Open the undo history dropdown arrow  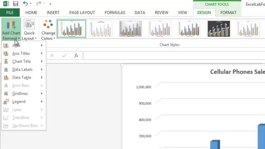coord(31,4)
